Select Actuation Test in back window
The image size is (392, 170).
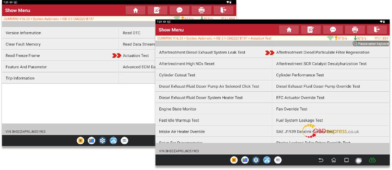pos(137,55)
